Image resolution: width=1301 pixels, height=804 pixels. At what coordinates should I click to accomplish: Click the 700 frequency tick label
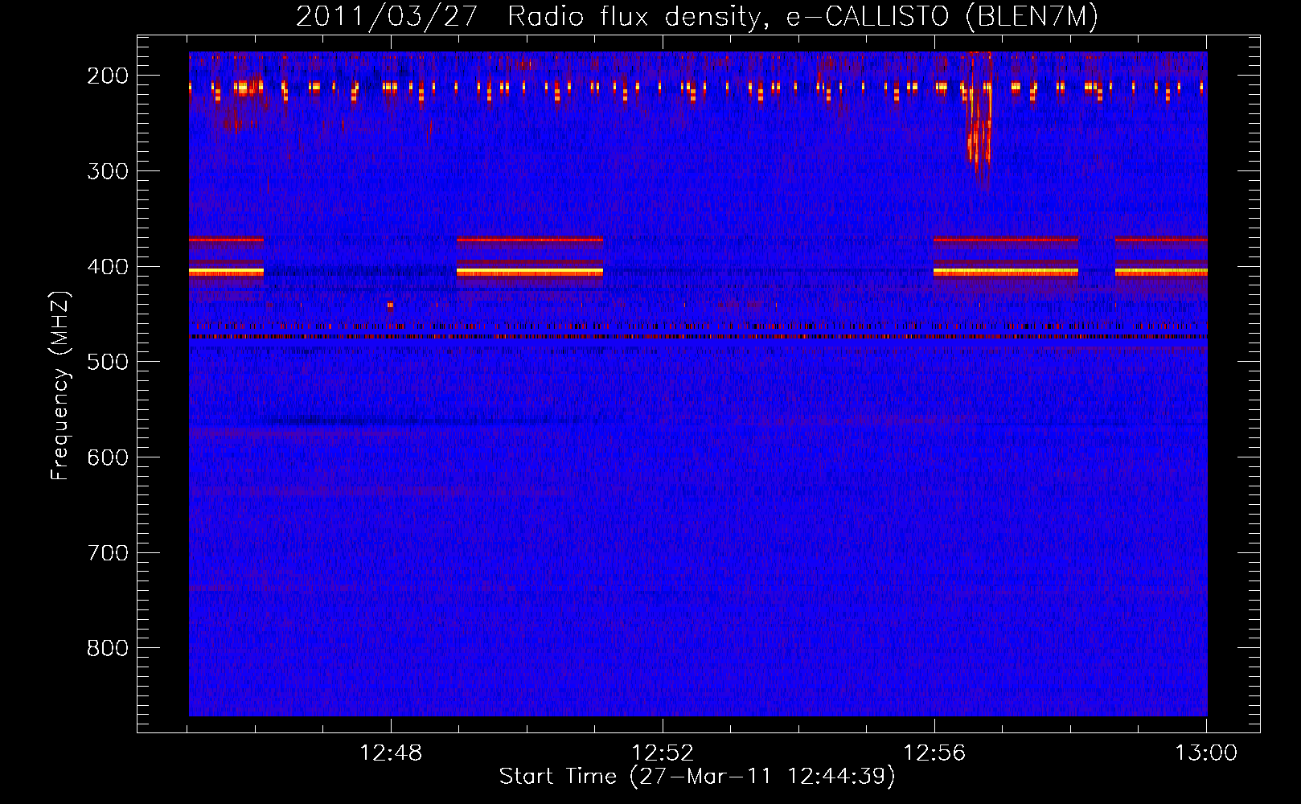[108, 553]
